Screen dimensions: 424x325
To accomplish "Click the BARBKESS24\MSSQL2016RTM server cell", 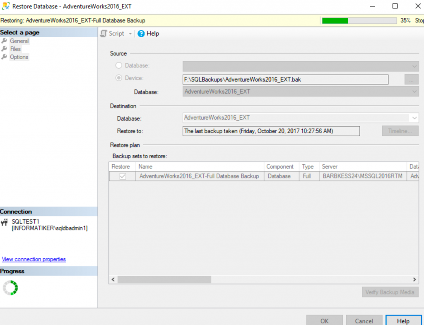I will [363, 176].
